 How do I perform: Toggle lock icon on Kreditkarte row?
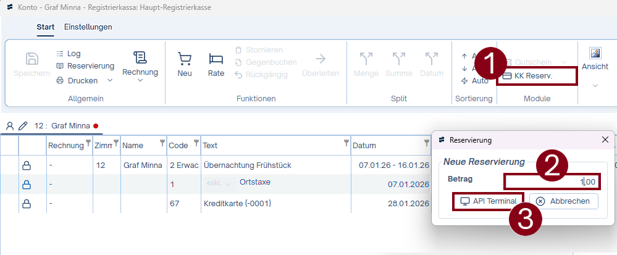click(27, 204)
